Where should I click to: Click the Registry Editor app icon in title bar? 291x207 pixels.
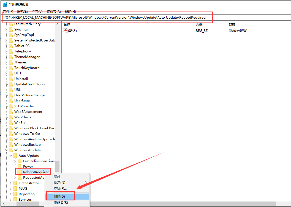(5, 4)
